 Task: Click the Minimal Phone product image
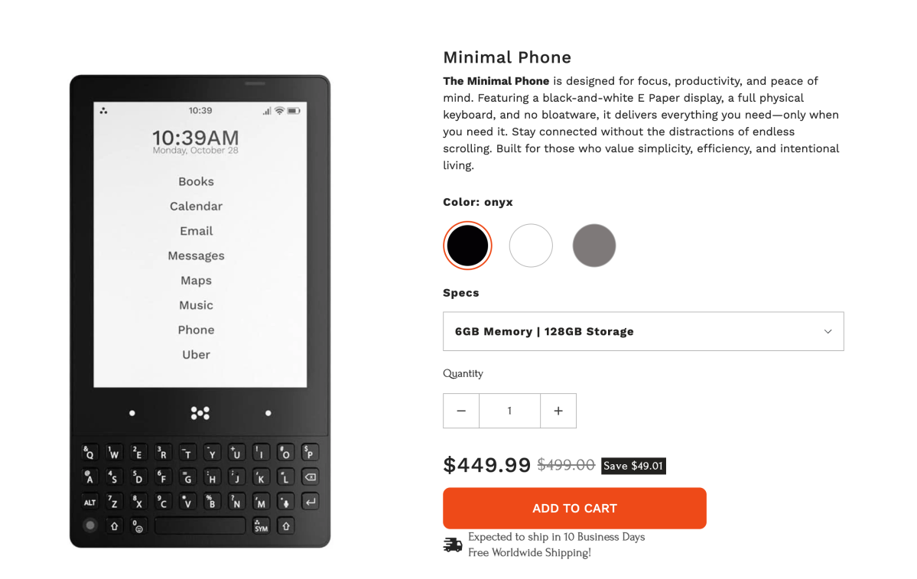tap(200, 311)
